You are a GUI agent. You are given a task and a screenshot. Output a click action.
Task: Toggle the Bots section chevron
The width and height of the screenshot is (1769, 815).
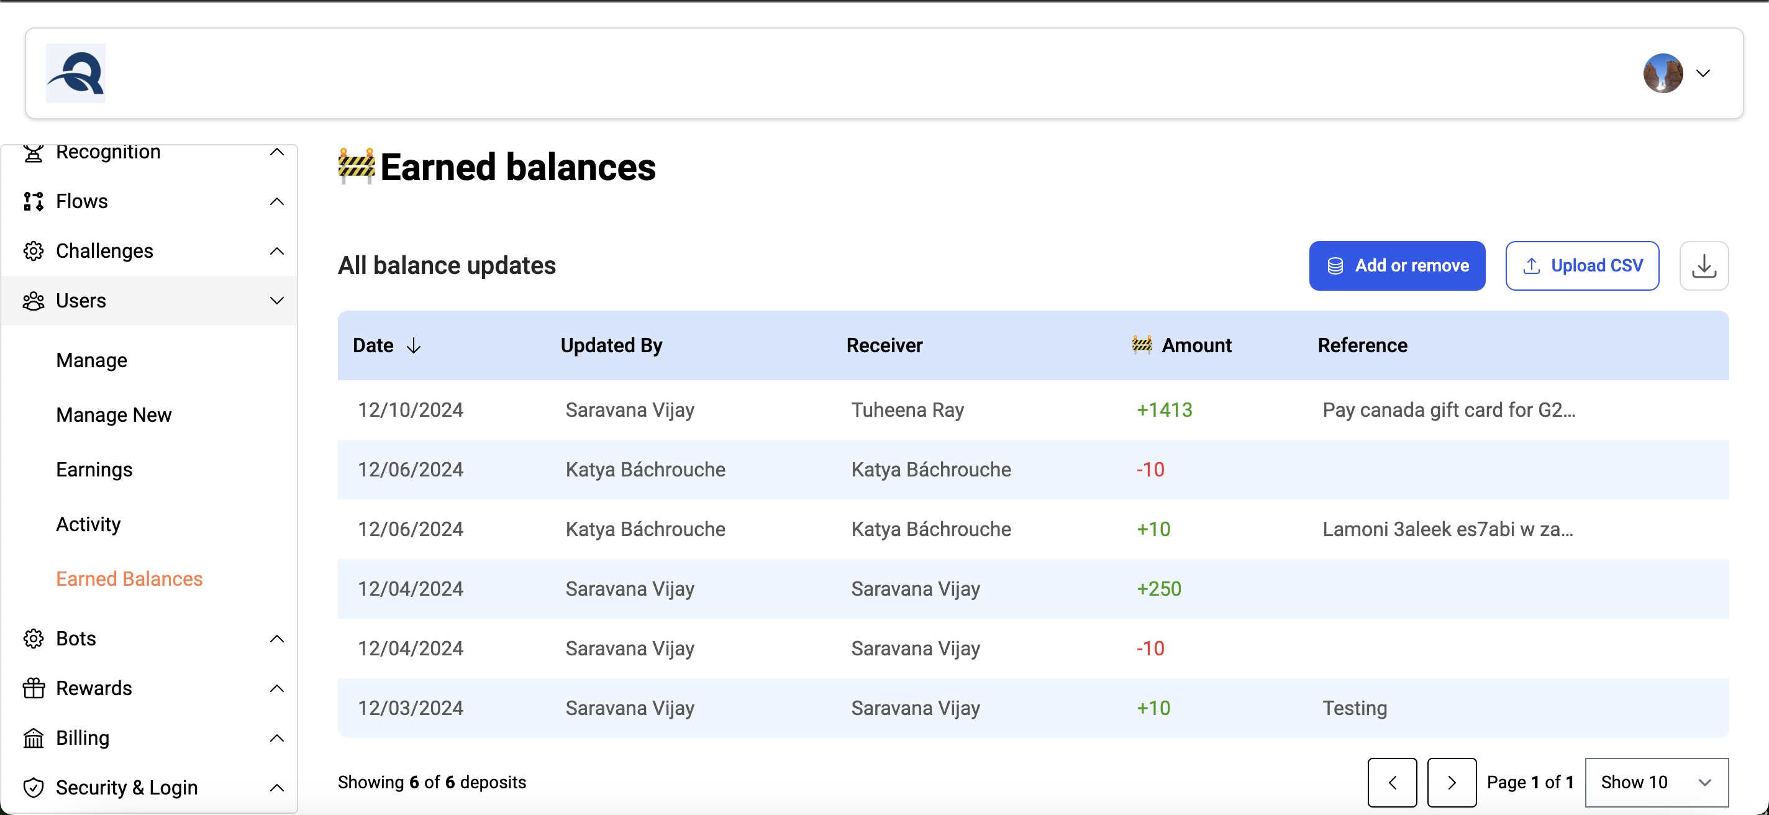tap(277, 639)
